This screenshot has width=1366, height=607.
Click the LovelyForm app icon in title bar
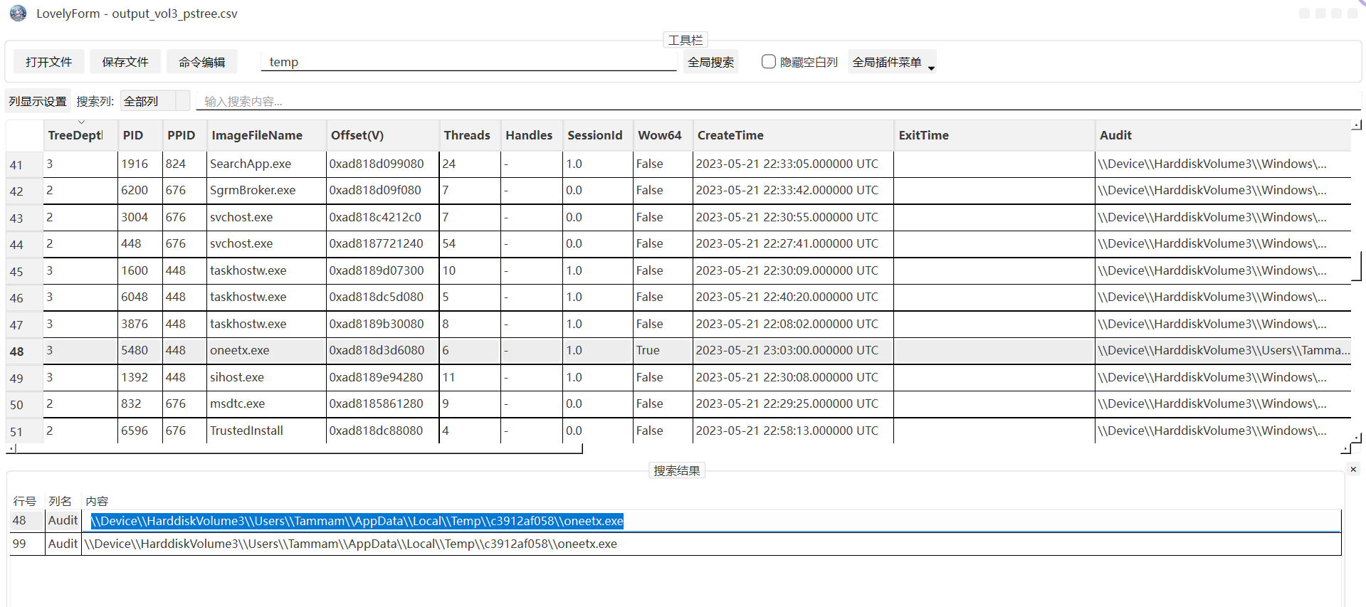click(19, 13)
